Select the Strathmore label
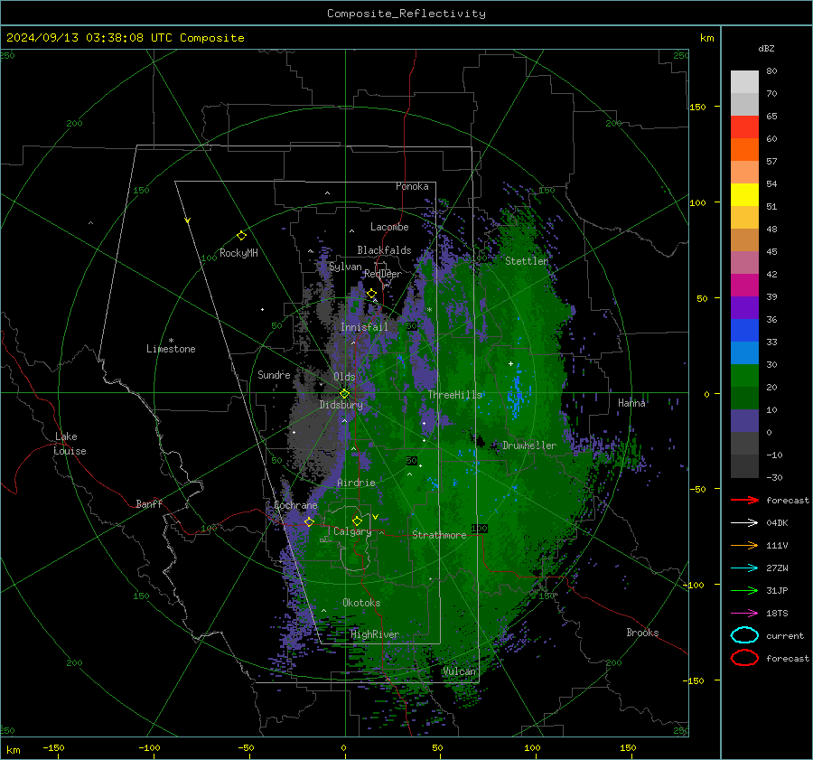The height and width of the screenshot is (760, 813). tap(439, 535)
